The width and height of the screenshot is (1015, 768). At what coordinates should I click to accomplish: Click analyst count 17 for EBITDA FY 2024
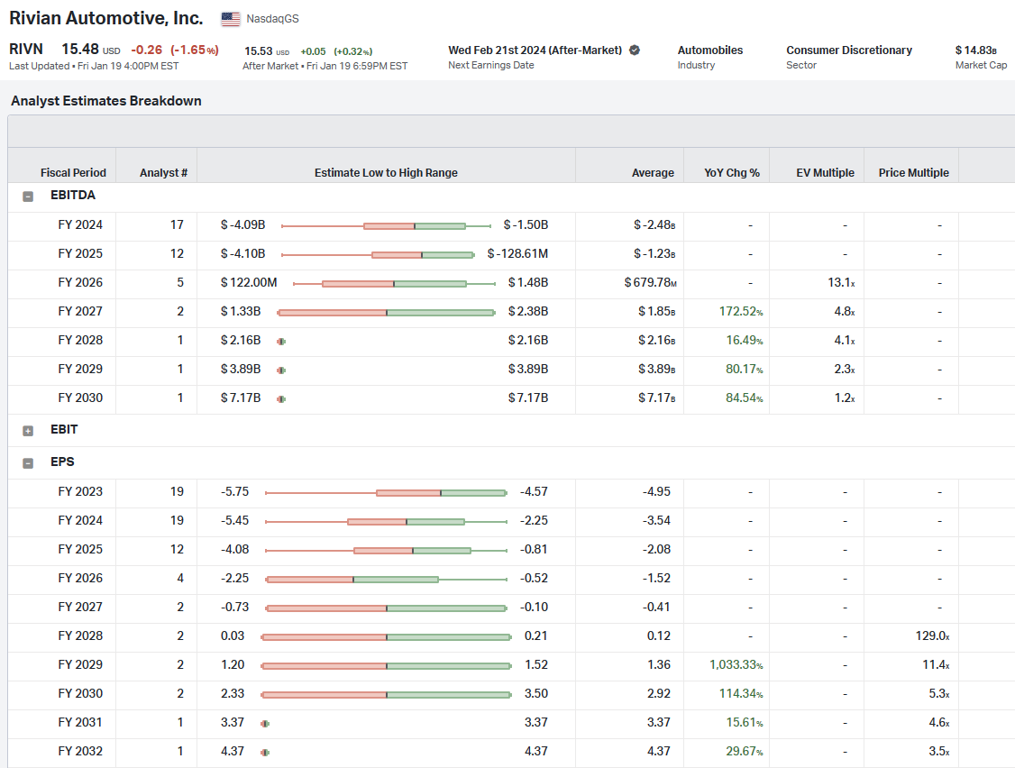(x=177, y=224)
